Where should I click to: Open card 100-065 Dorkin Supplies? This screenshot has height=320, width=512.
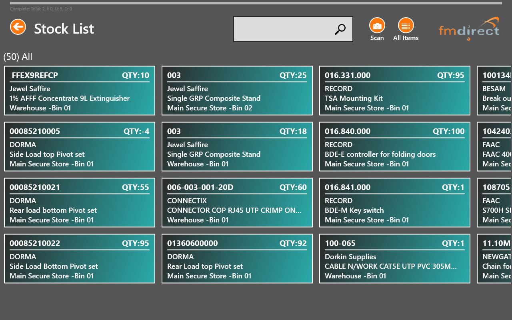click(x=395, y=259)
